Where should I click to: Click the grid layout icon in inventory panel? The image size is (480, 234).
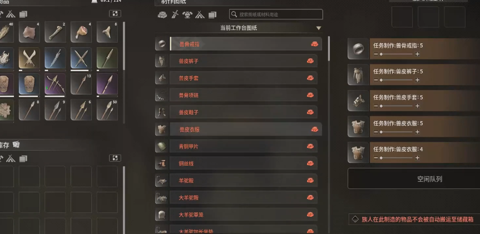point(115,13)
